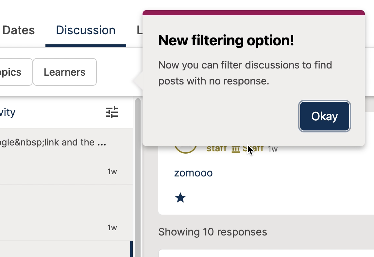Select the highlighted post at list bottom
This screenshot has width=374, height=257.
click(x=65, y=249)
